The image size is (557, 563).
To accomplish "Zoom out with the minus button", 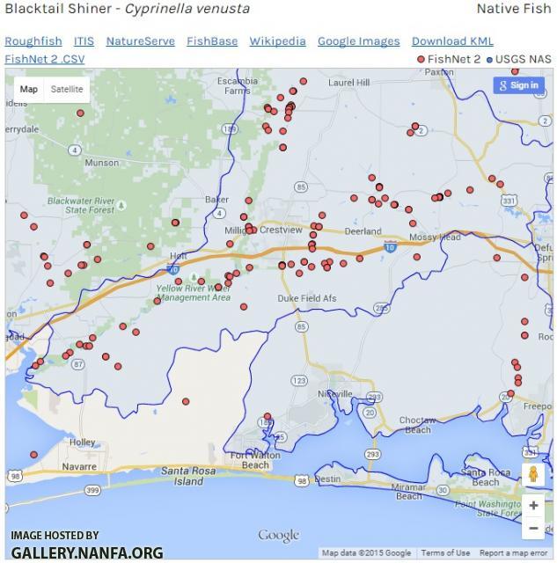I will [533, 528].
